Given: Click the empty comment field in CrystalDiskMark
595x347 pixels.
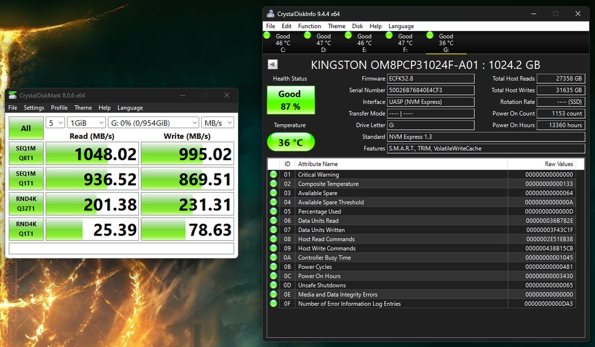Looking at the screenshot, I should pos(121,248).
